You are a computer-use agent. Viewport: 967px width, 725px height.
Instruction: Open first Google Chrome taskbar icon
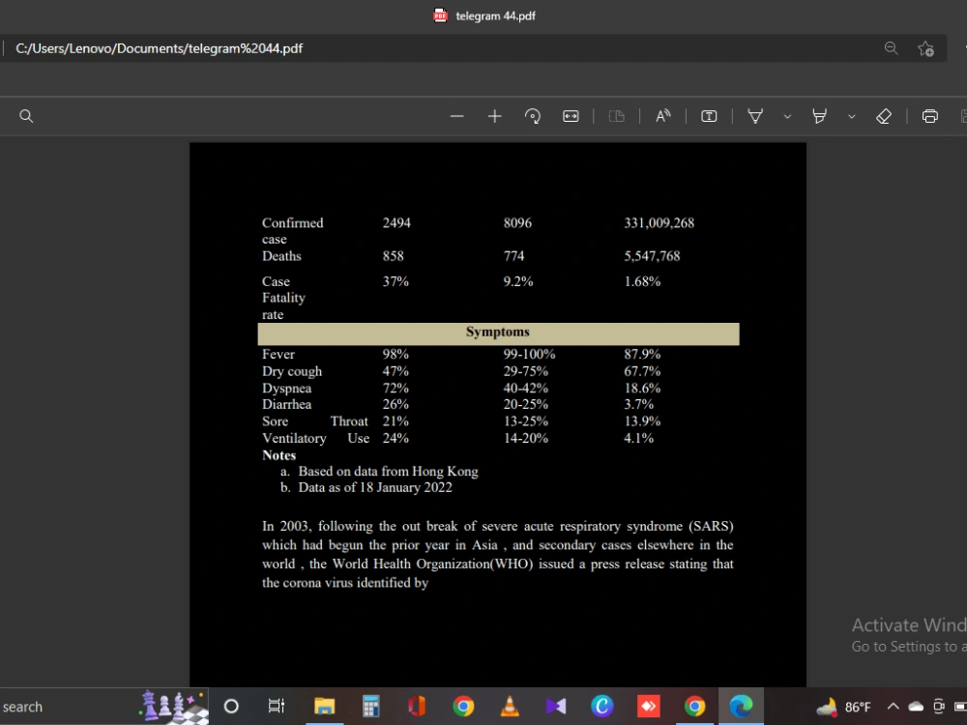(x=463, y=707)
